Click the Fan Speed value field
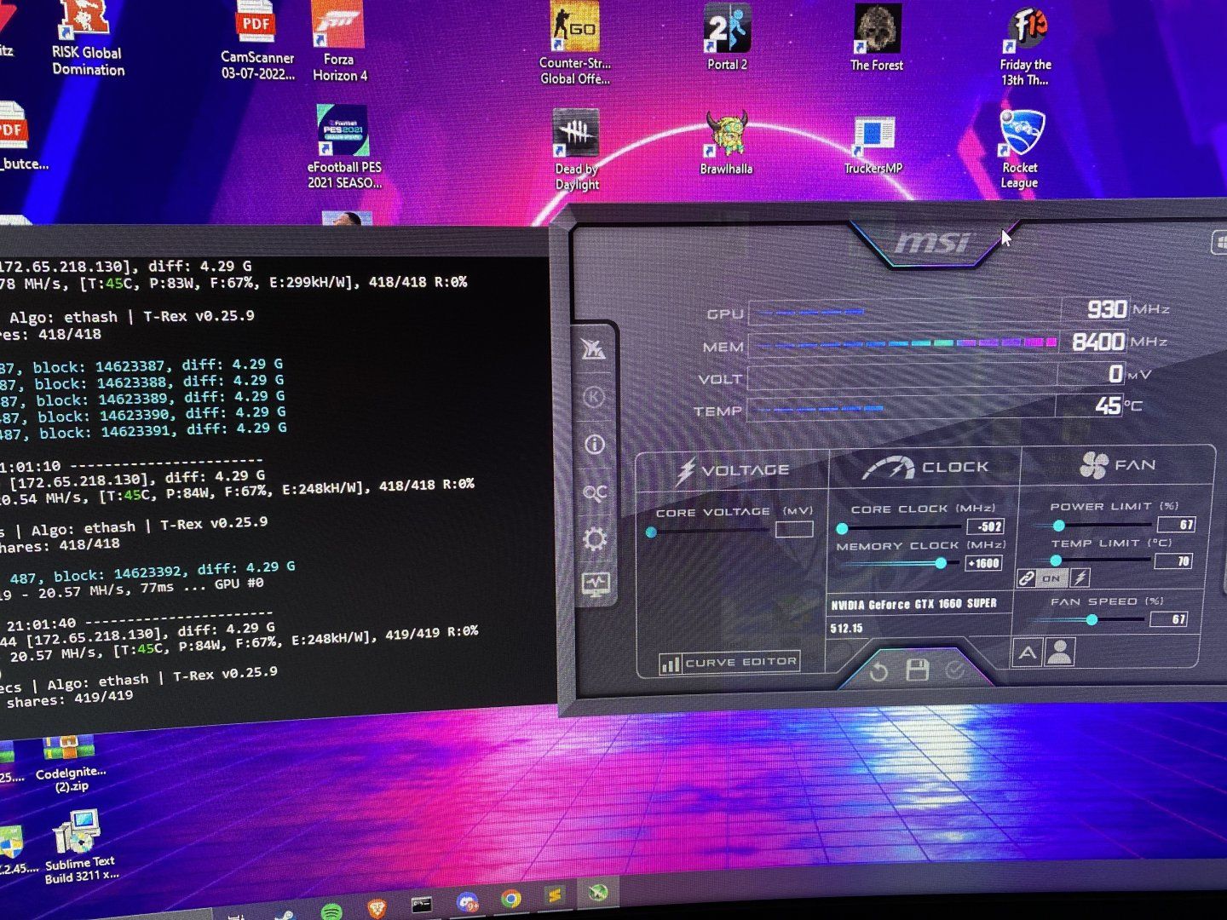Viewport: 1227px width, 920px height. (1168, 619)
